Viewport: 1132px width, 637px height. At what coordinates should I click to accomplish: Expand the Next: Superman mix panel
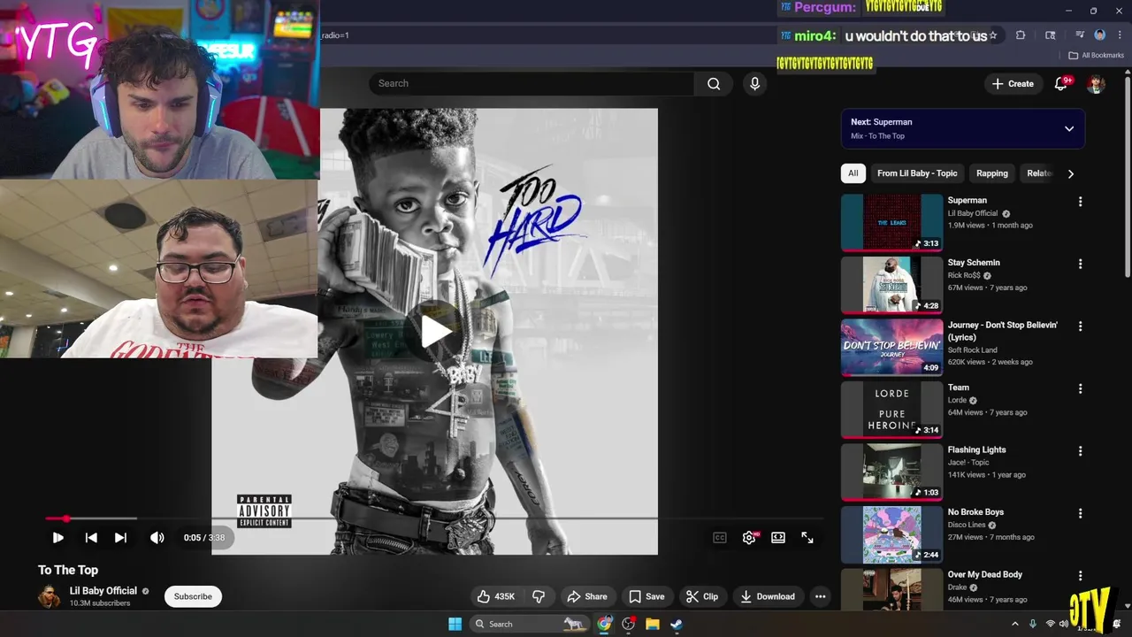click(1069, 128)
